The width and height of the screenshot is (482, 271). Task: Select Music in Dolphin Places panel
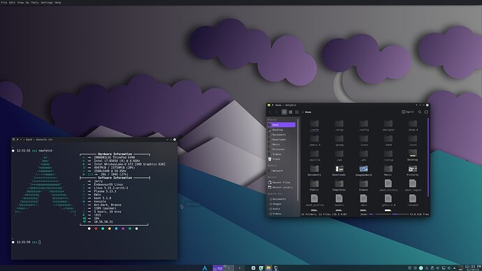click(x=282, y=145)
